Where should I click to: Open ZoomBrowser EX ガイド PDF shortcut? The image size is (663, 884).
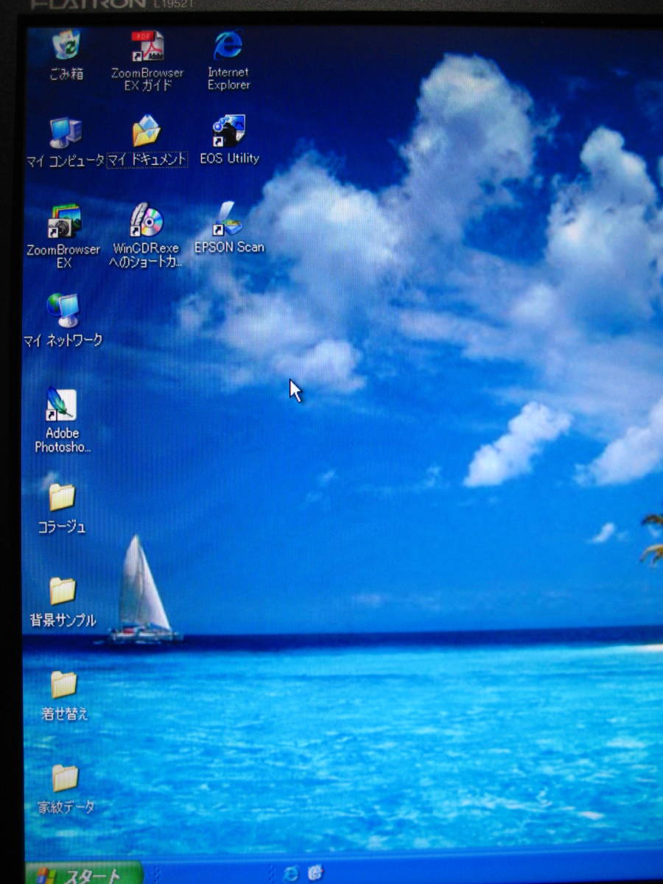point(147,46)
